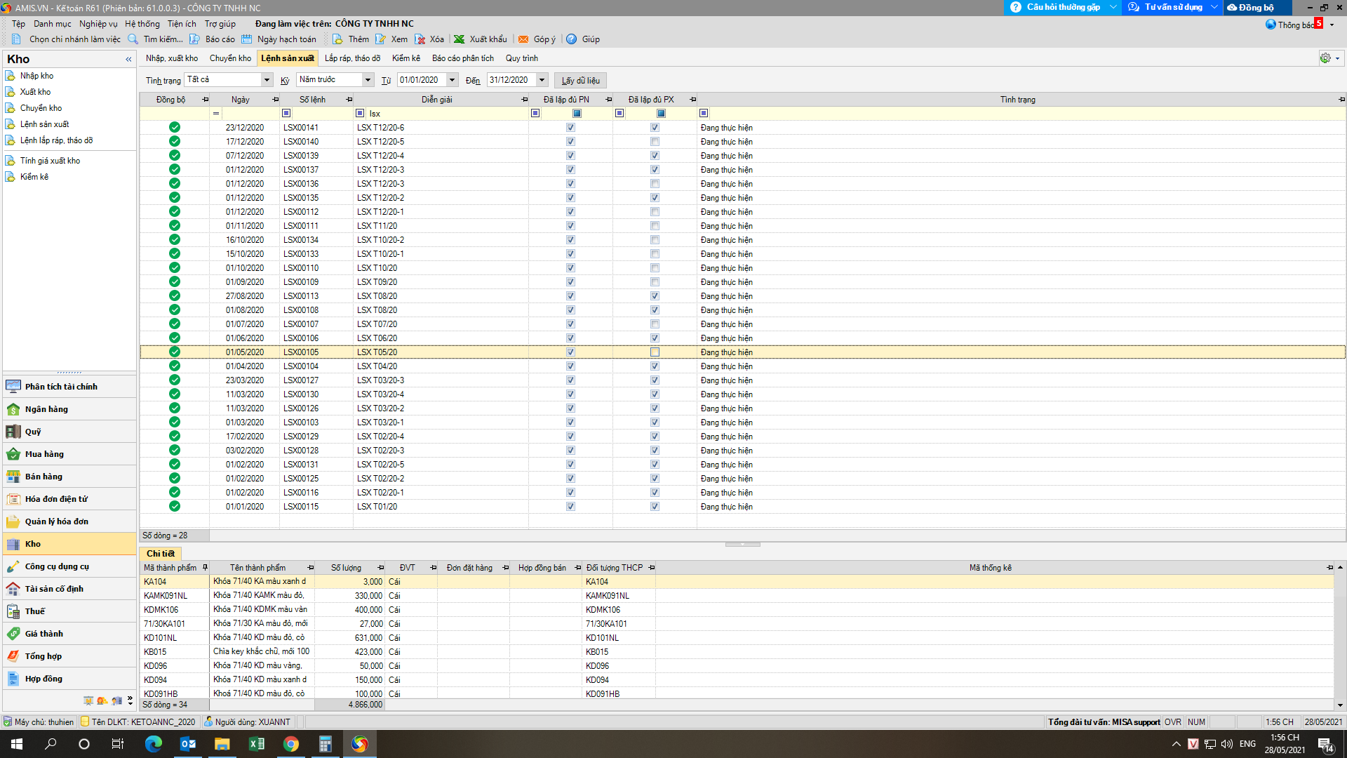Viewport: 1347px width, 758px height.
Task: Click the Lấy dữ liệu button
Action: 580,81
